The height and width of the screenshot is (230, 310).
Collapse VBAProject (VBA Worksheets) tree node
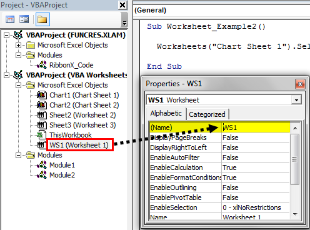[x=6, y=75]
